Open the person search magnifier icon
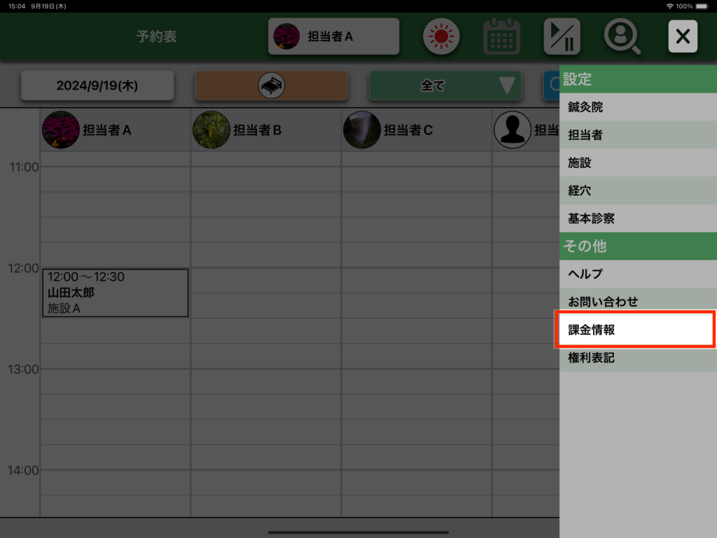 pyautogui.click(x=622, y=36)
